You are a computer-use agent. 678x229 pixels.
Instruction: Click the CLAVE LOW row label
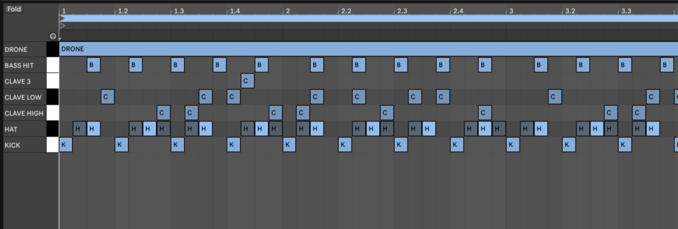click(x=23, y=97)
